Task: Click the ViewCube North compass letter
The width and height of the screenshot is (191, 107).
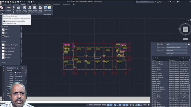Action: 185,23
